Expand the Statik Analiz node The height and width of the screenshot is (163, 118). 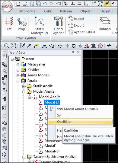tap(24, 86)
